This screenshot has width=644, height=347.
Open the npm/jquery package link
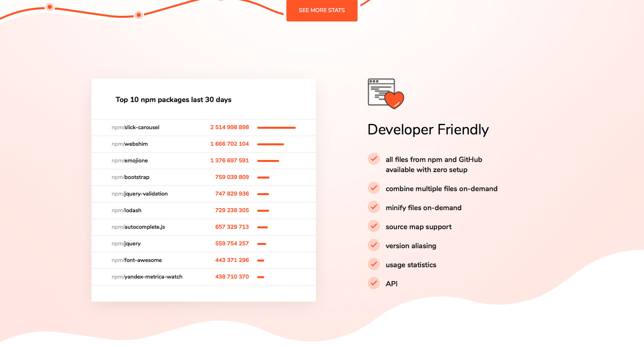(126, 244)
